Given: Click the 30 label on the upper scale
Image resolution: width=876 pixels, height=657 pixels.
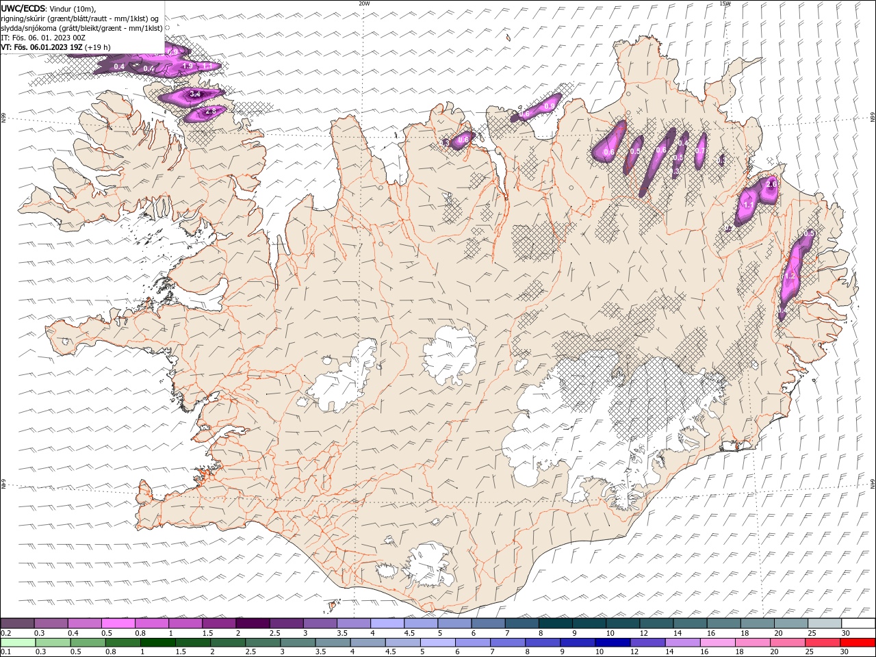Looking at the screenshot, I should (x=845, y=632).
